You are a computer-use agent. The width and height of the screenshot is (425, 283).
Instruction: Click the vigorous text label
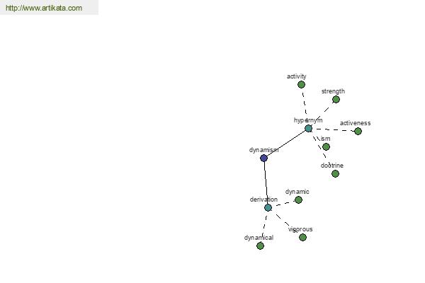(300, 229)
